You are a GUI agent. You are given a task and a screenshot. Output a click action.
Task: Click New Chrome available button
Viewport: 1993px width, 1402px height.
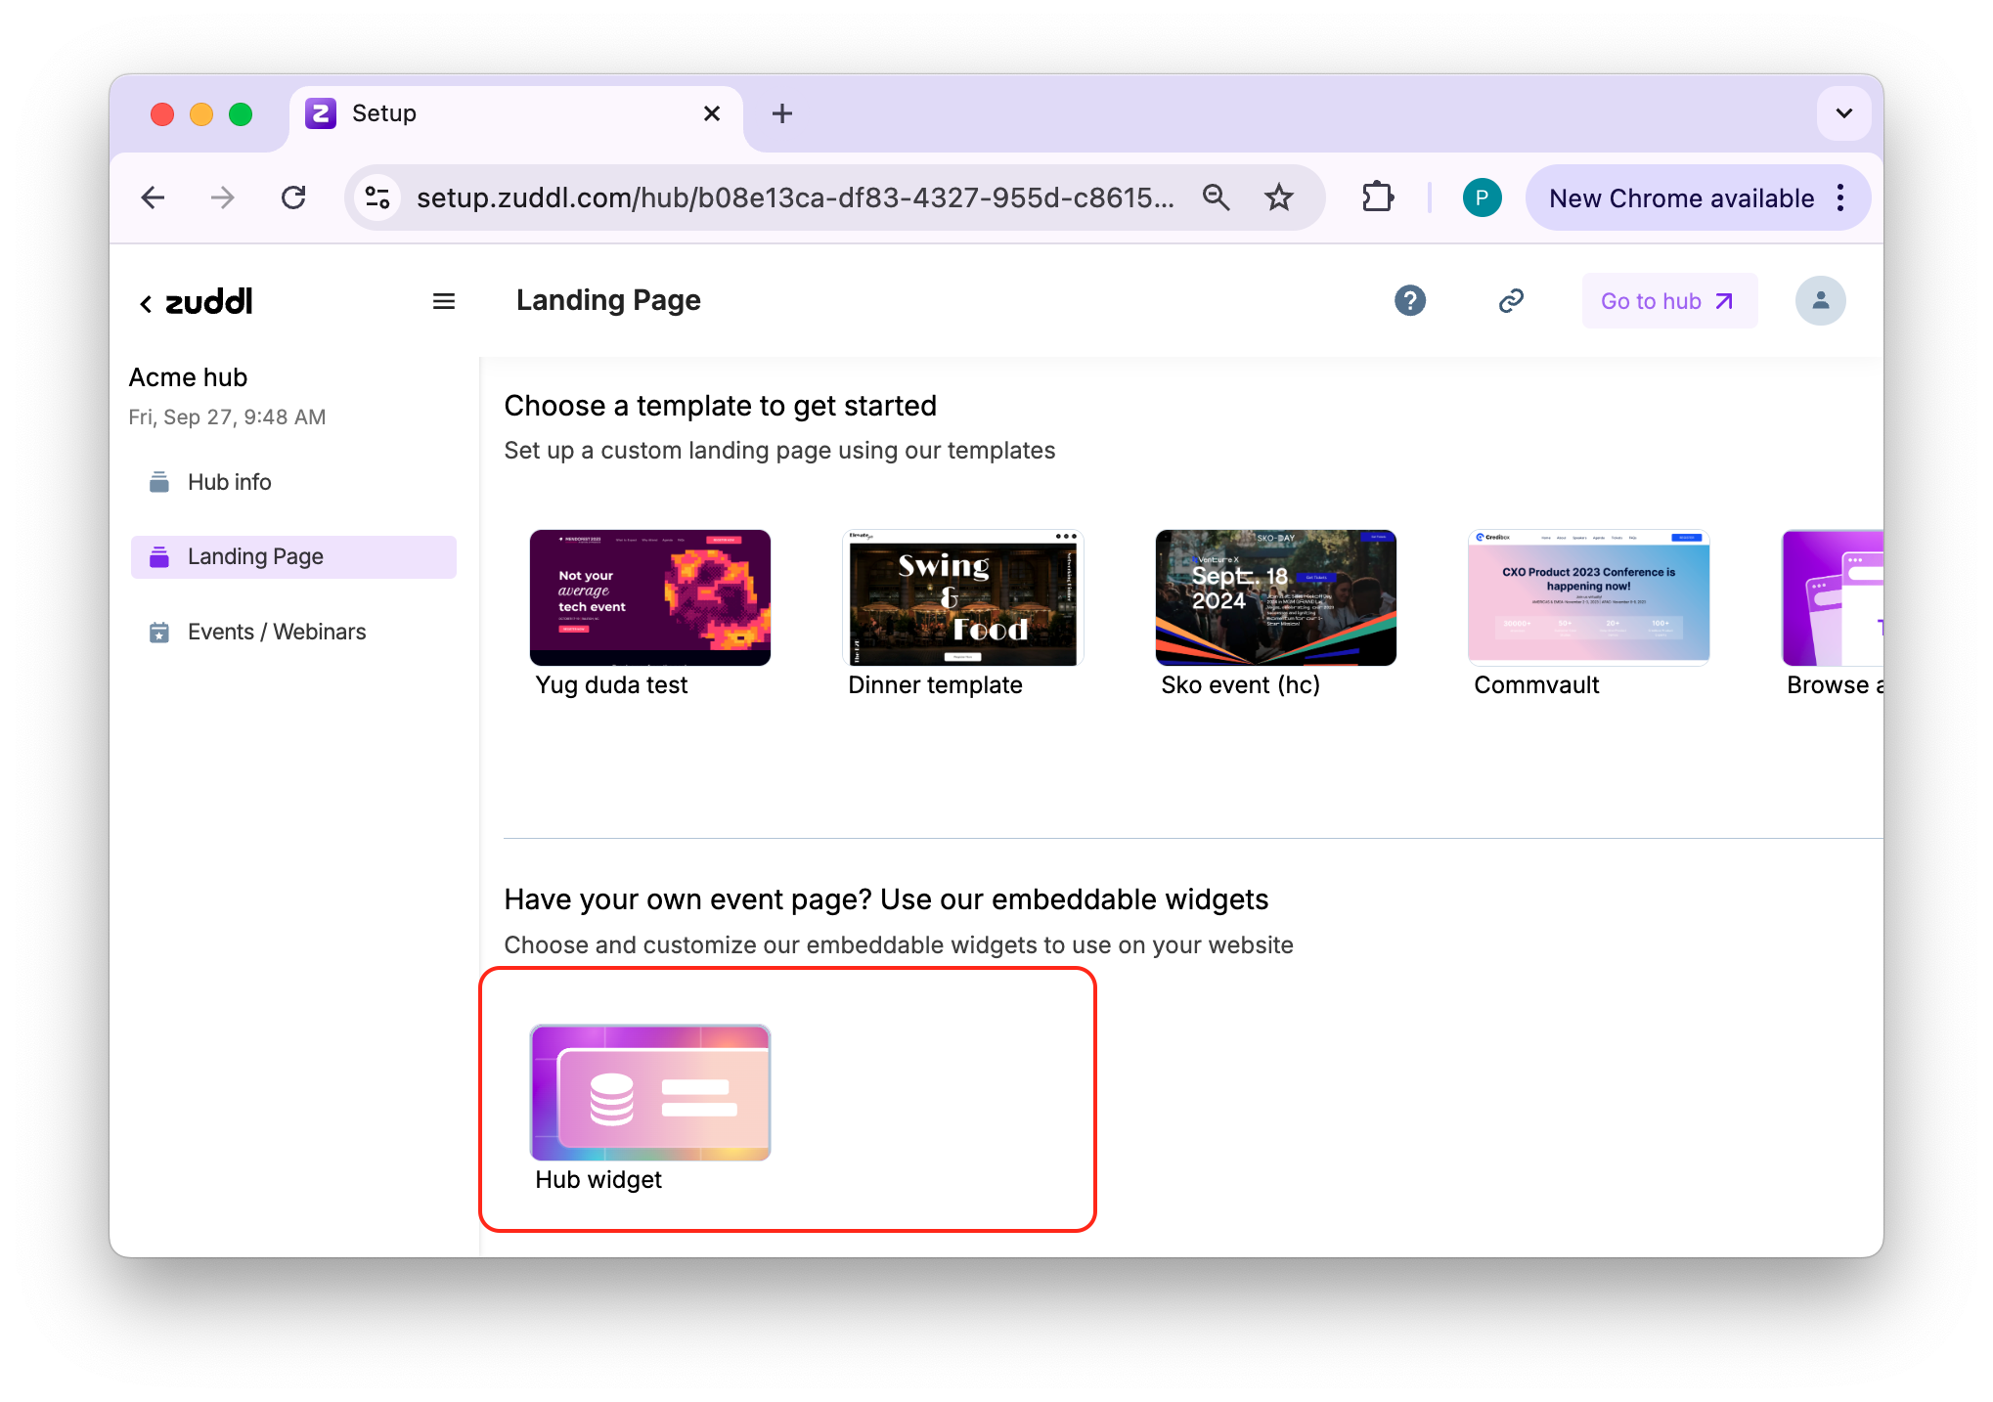click(x=1680, y=198)
